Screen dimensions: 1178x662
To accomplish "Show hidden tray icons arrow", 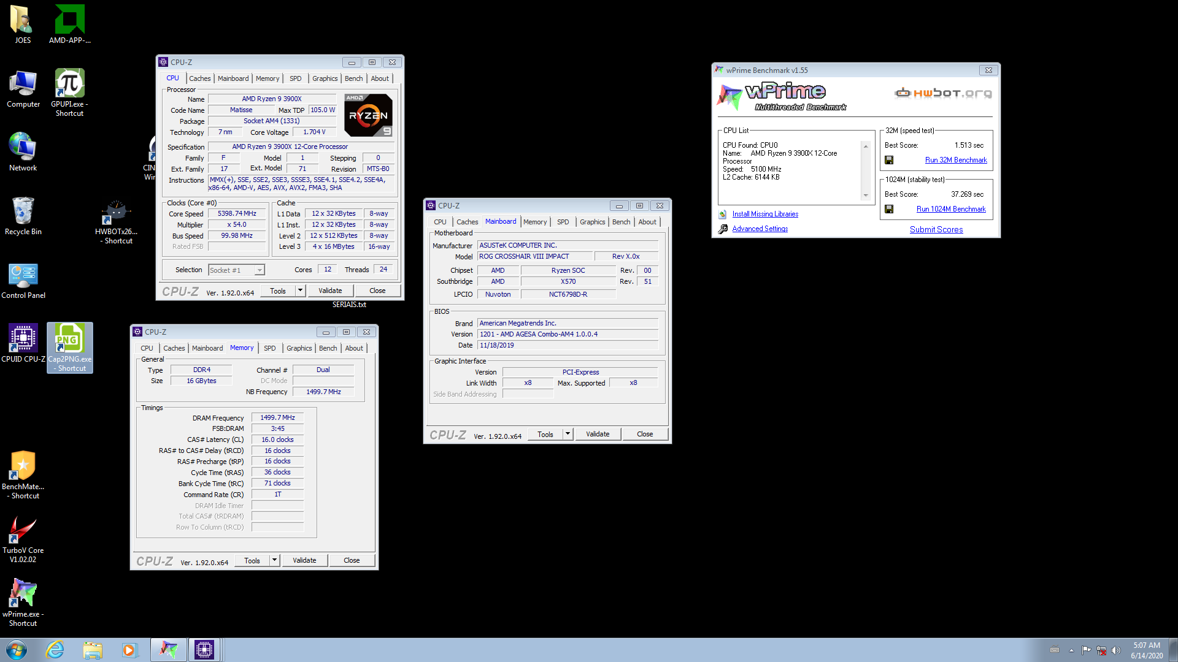I will [1071, 650].
